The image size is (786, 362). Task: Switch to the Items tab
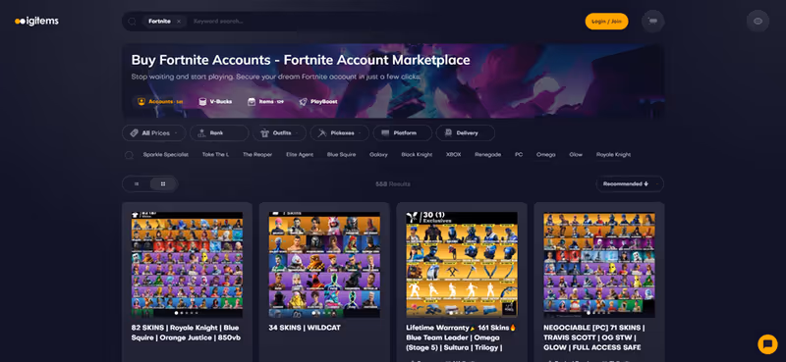(x=265, y=102)
